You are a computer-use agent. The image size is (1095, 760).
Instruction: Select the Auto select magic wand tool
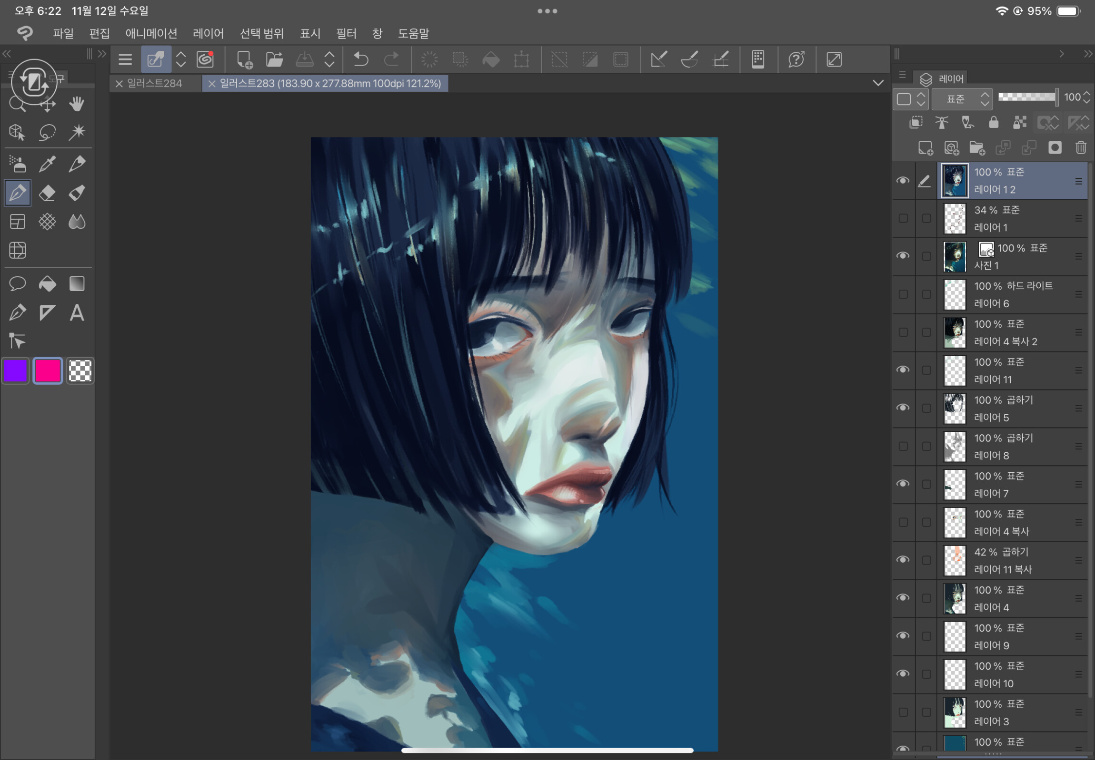click(76, 132)
